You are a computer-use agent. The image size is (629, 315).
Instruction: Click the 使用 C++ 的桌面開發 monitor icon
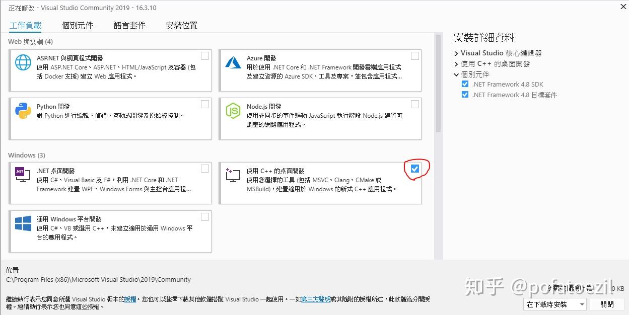pyautogui.click(x=233, y=175)
